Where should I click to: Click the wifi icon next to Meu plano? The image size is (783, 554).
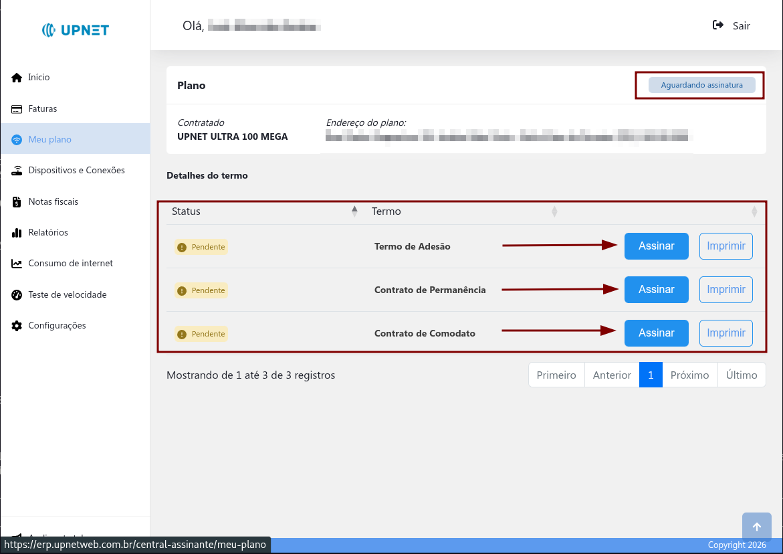pos(16,138)
